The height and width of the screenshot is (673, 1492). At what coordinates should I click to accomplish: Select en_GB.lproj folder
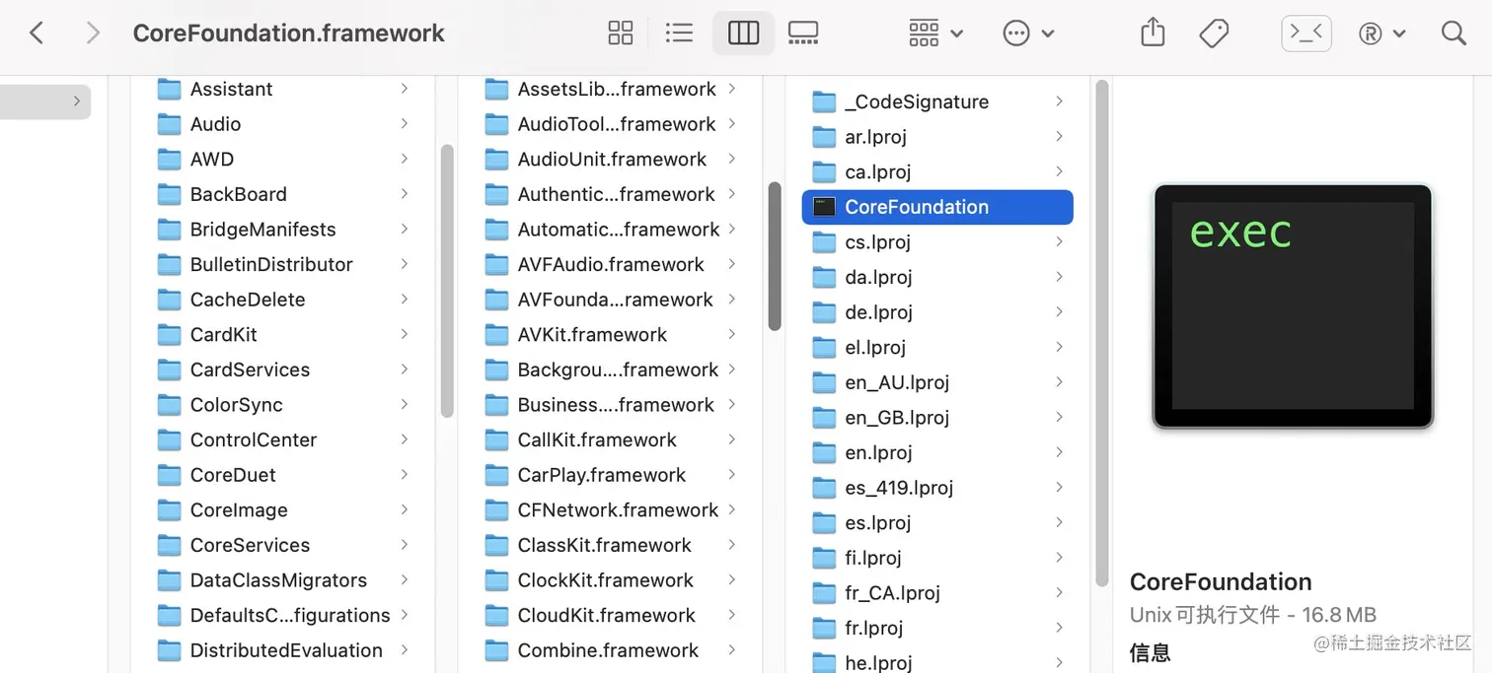tap(937, 418)
